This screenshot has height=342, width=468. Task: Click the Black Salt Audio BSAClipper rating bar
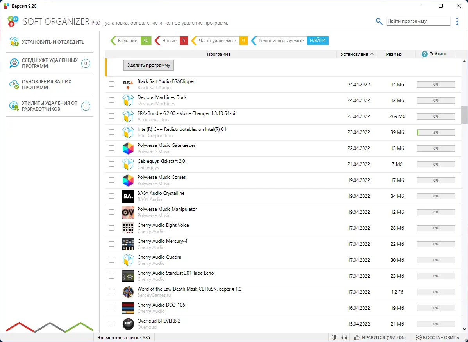[436, 85]
